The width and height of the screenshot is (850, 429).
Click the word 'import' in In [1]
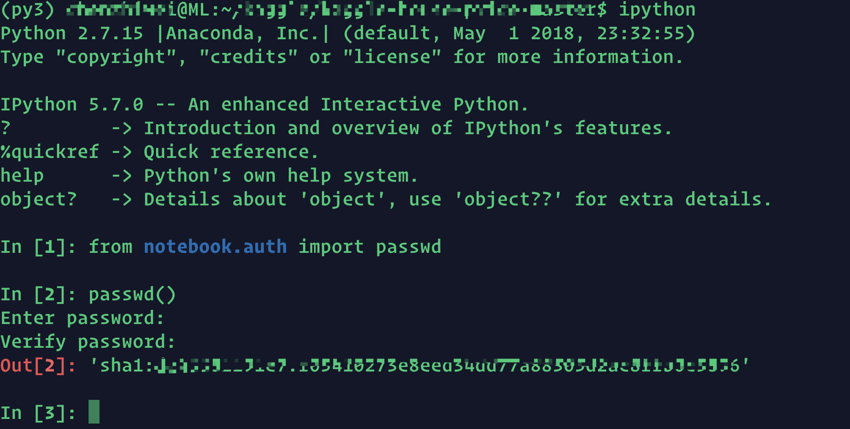331,247
